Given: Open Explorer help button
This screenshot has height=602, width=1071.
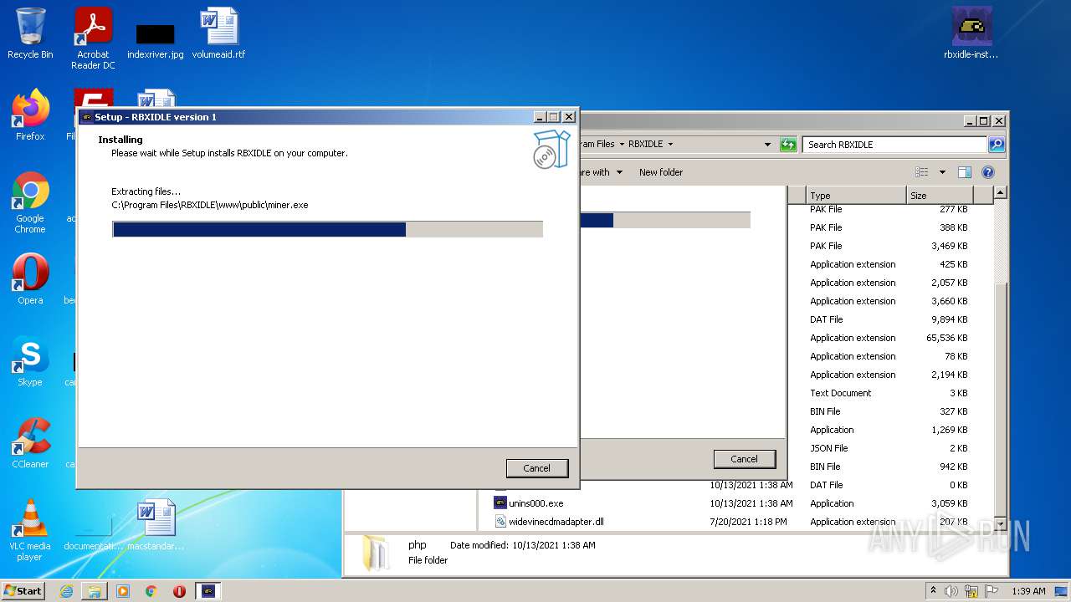Looking at the screenshot, I should point(987,172).
